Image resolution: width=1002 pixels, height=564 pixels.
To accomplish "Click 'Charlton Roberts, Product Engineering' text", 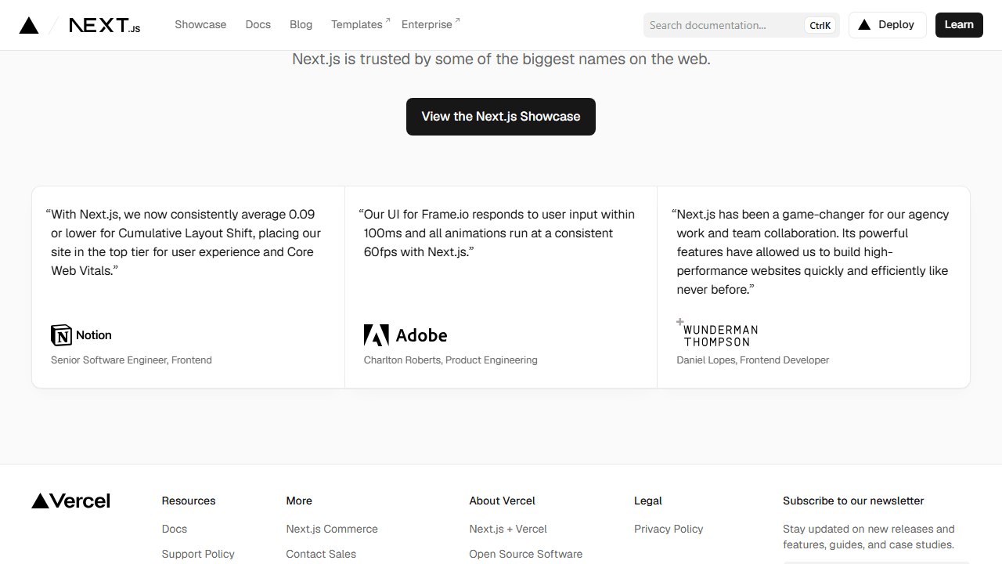I will pyautogui.click(x=451, y=360).
